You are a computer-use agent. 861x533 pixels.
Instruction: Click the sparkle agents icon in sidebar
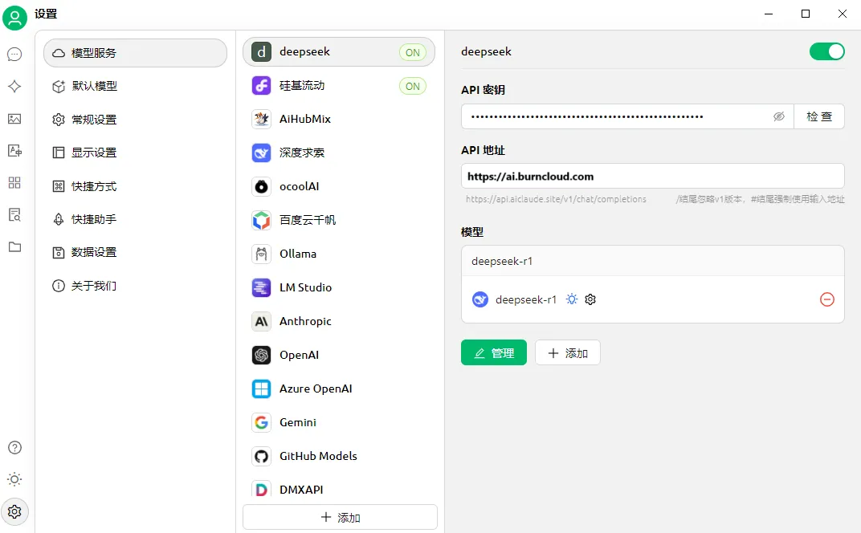14,87
